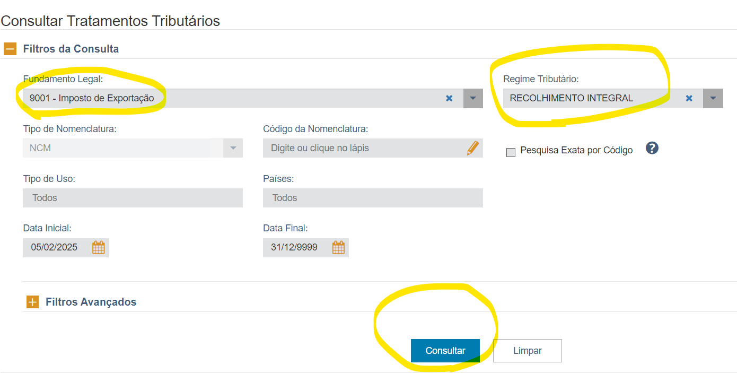Click the pencil icon in Código da Nomenclatura

point(472,148)
